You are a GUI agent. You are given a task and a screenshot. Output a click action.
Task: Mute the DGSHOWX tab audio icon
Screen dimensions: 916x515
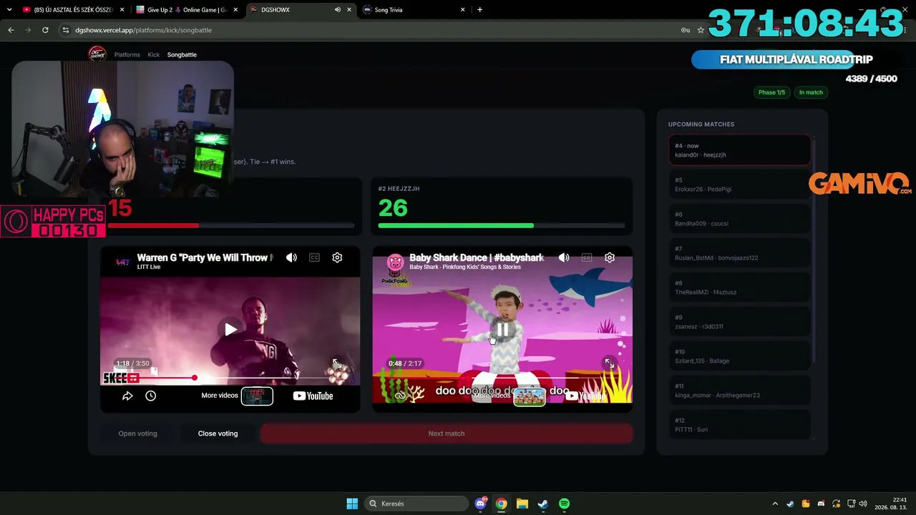click(x=337, y=10)
